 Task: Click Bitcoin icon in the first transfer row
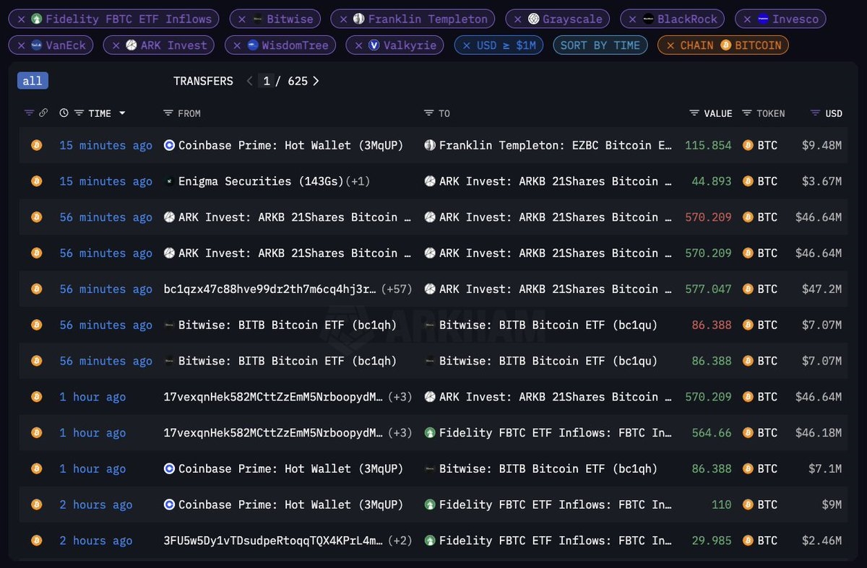tap(36, 145)
